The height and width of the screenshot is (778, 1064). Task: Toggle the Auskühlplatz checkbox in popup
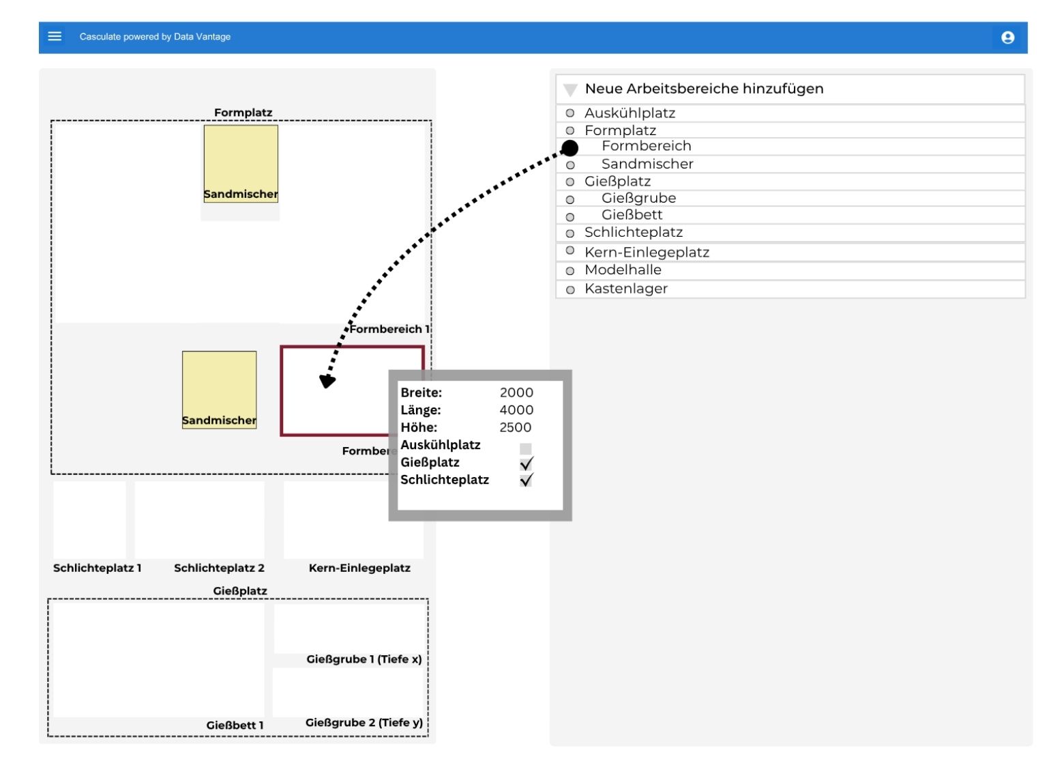pyautogui.click(x=525, y=448)
